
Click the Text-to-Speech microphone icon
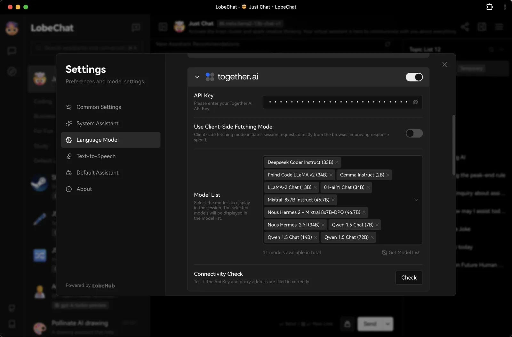pos(69,156)
